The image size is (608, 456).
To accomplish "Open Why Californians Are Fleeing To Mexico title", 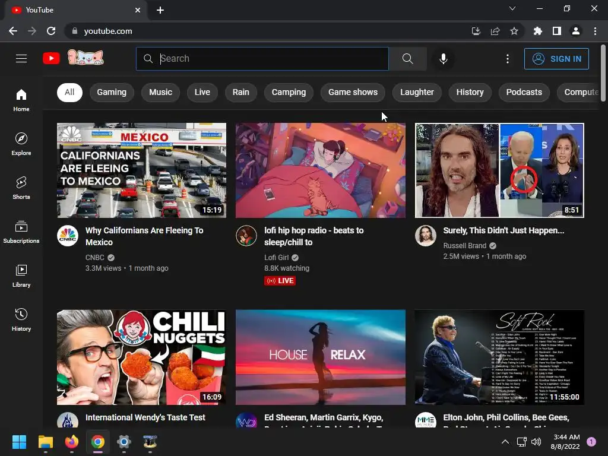I will point(144,236).
